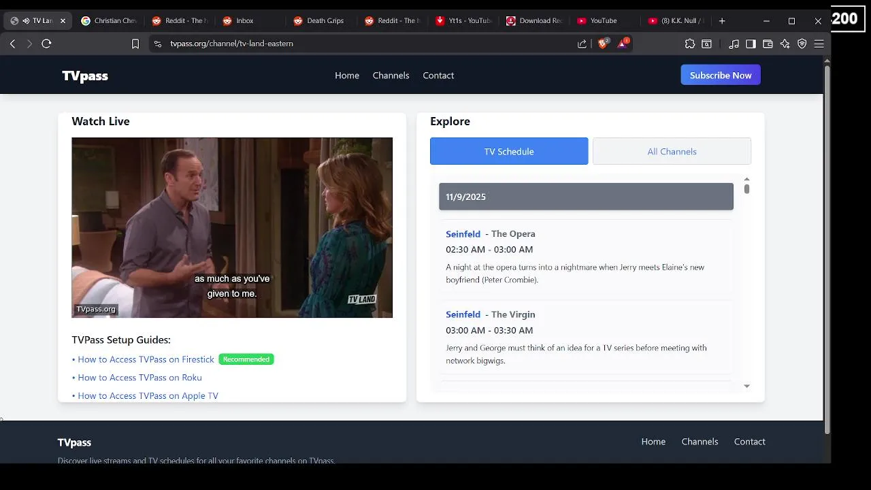Click the Watch Live heading
This screenshot has width=871, height=490.
(x=101, y=121)
